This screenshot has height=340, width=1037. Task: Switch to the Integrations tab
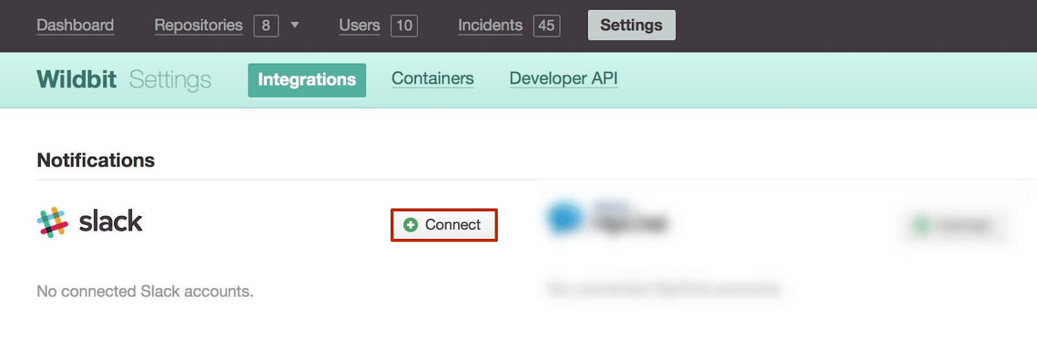pyautogui.click(x=307, y=80)
